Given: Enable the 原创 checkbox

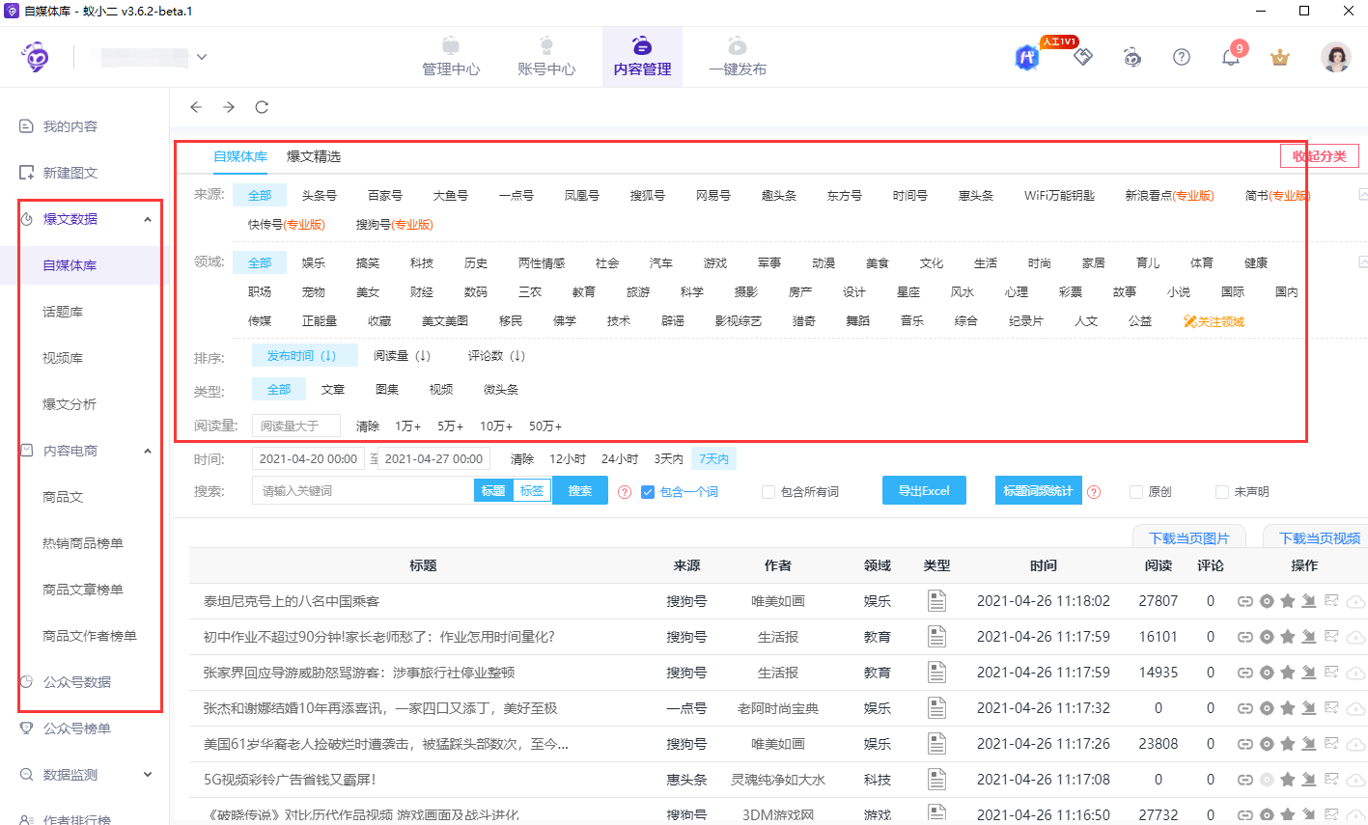Looking at the screenshot, I should click(x=1135, y=493).
